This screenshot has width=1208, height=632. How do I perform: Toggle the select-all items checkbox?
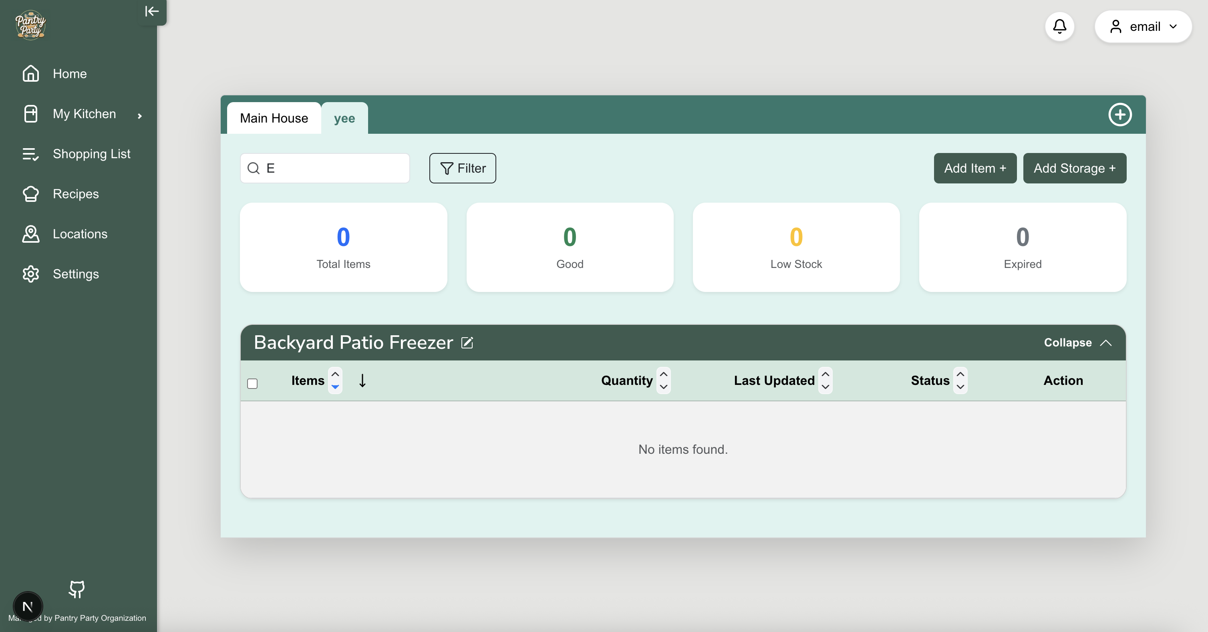[252, 384]
